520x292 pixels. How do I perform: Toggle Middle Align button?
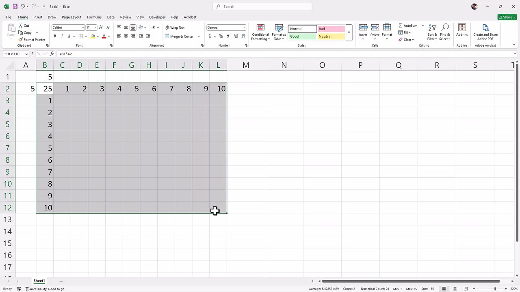126,28
